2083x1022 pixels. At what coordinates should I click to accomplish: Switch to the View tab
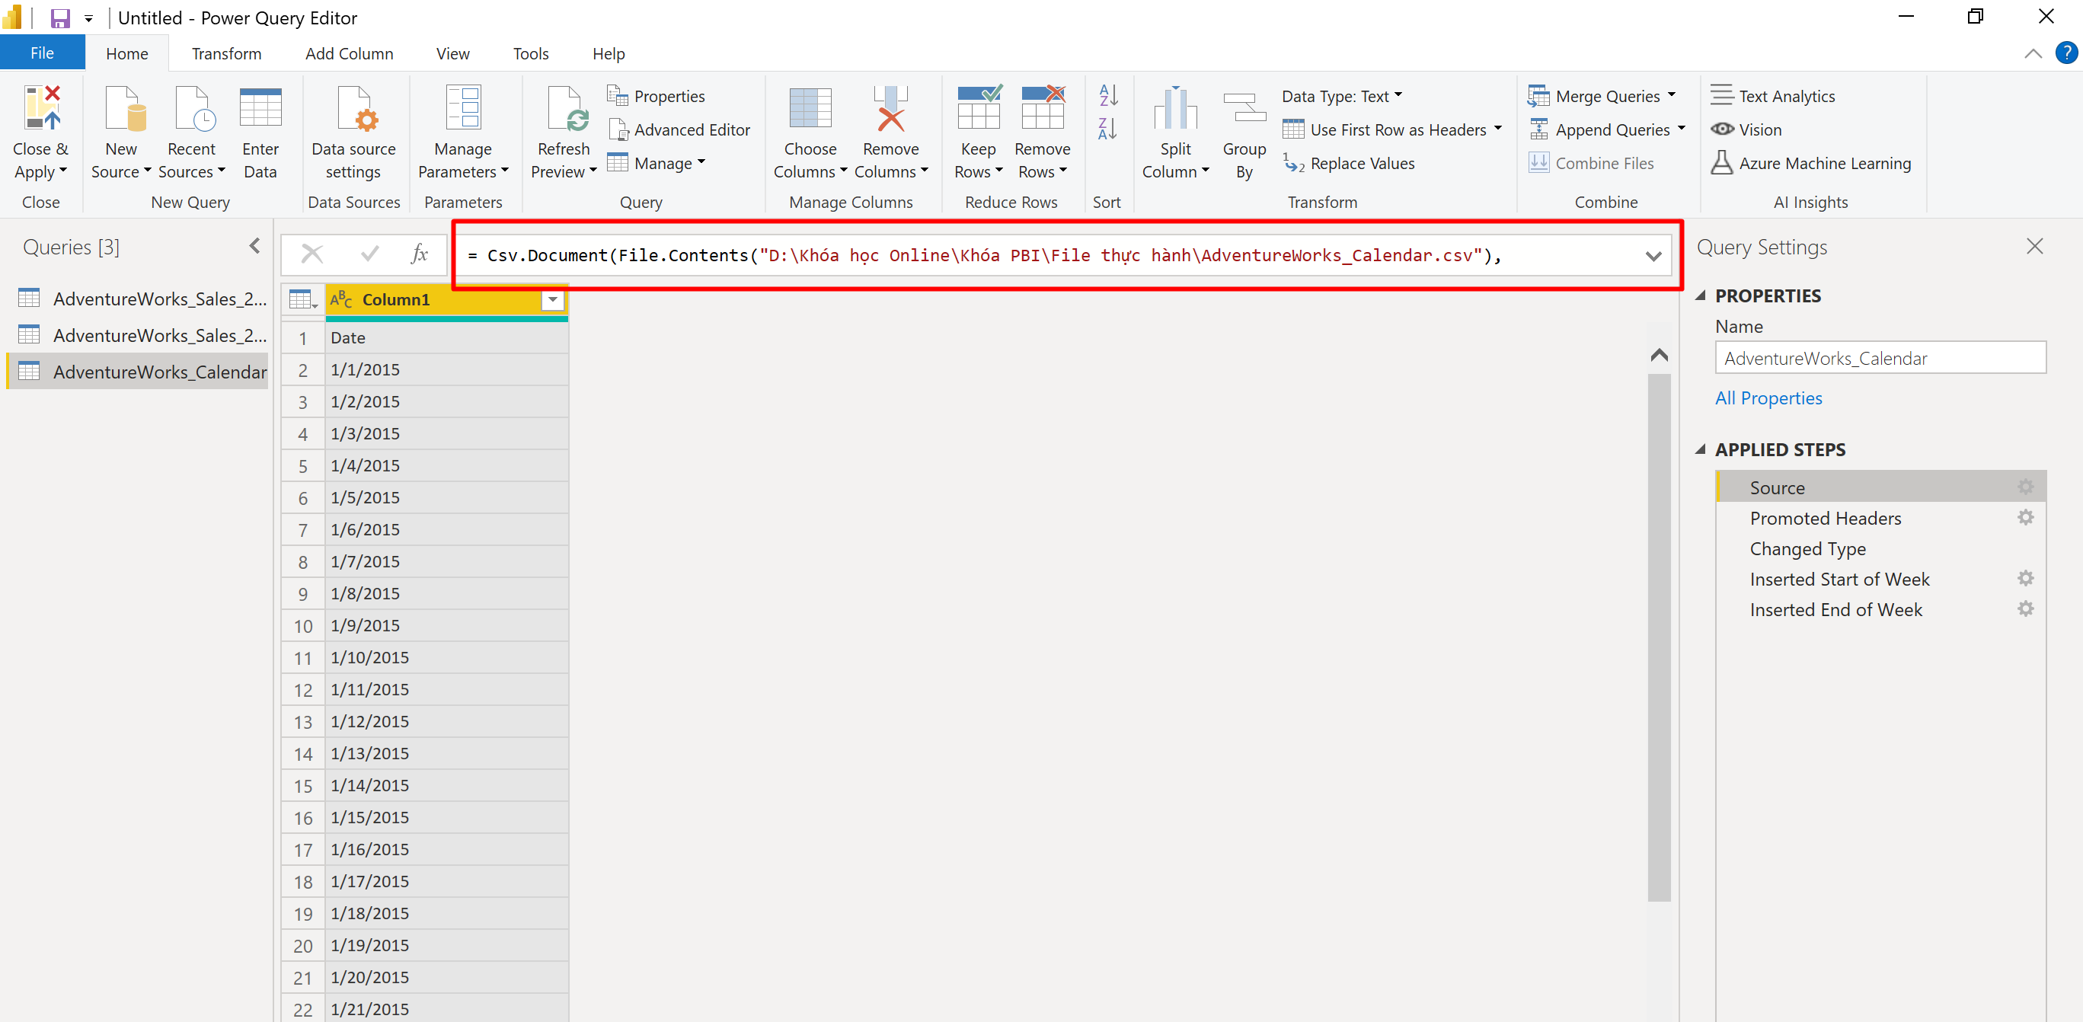click(453, 53)
